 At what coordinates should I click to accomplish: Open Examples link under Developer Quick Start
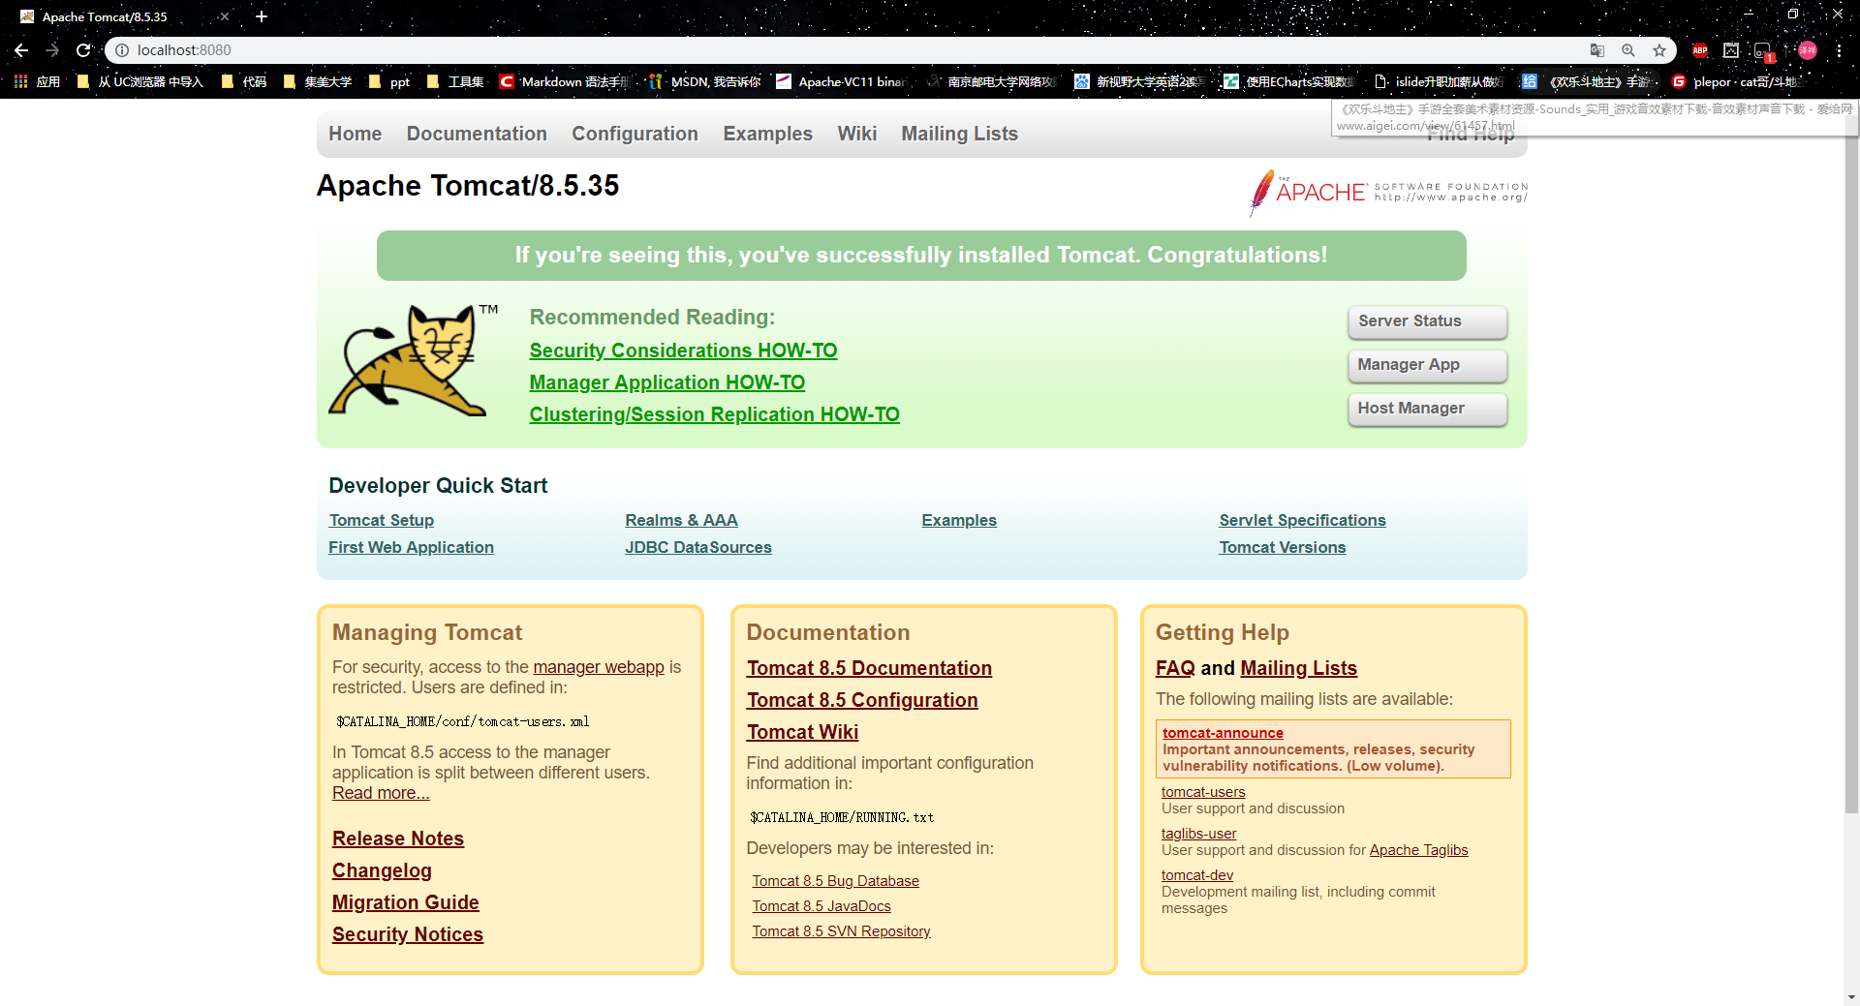[x=959, y=520]
